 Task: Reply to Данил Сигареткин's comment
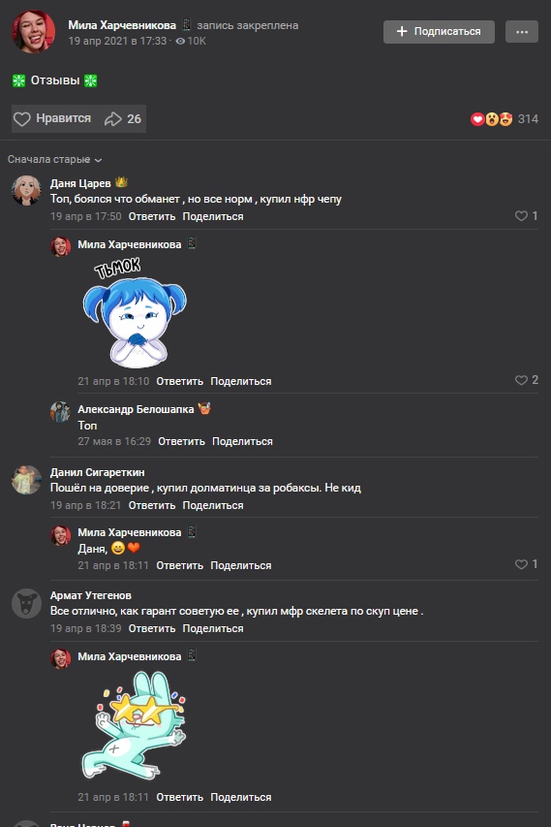click(152, 505)
